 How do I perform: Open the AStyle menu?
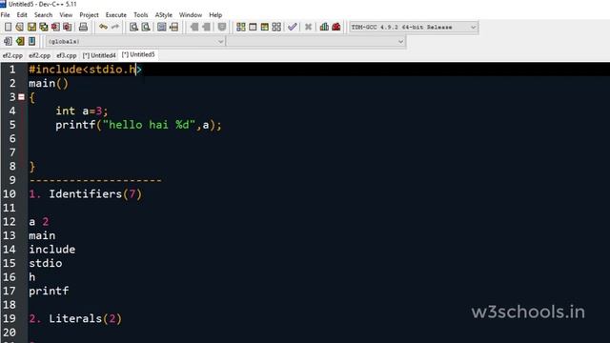pyautogui.click(x=163, y=15)
